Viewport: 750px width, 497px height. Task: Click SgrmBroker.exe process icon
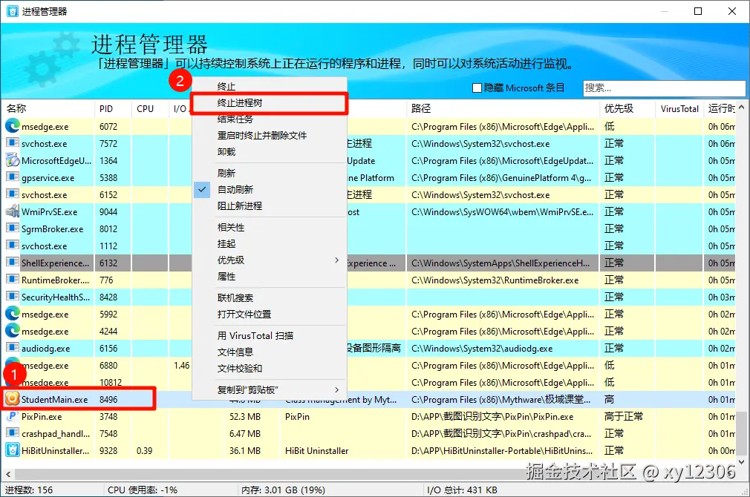12,228
